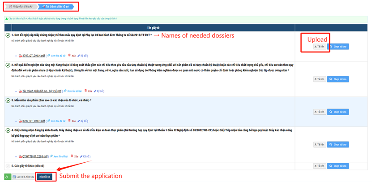The width and height of the screenshot is (372, 182).
Task: Click the title '3. Mẫu nhãn sản phẩm'
Action: [x=51, y=100]
